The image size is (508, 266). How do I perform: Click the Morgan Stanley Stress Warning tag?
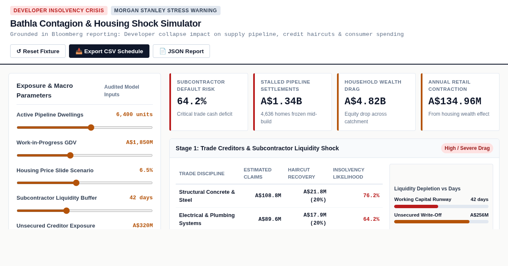(x=166, y=11)
